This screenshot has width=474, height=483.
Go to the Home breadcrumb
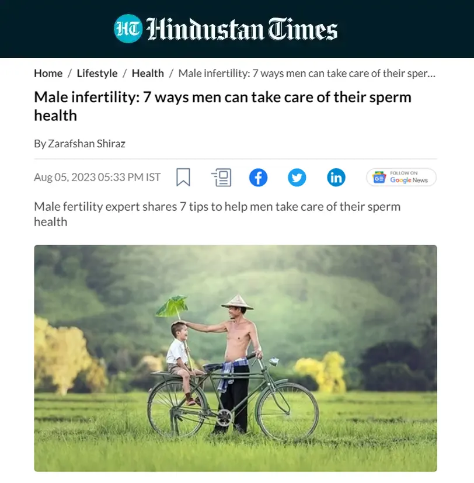click(x=48, y=74)
